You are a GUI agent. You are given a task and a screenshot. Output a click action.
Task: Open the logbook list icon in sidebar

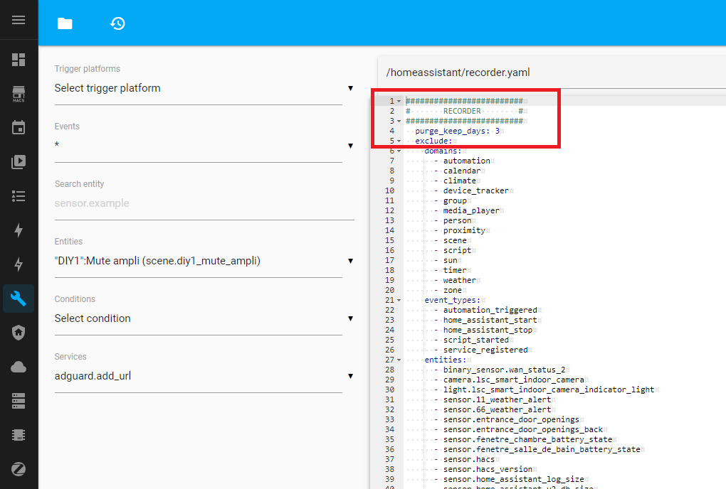(x=19, y=196)
